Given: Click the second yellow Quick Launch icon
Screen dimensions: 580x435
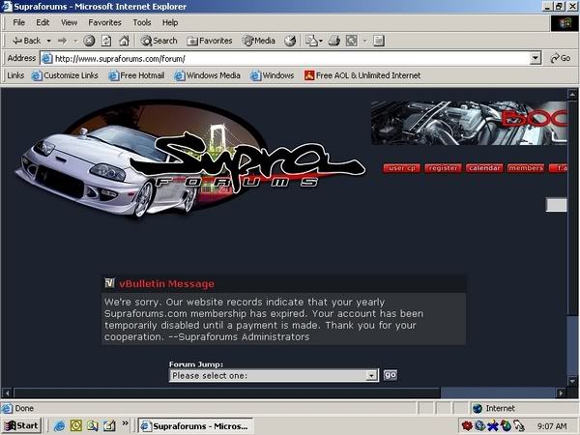Looking at the screenshot, I should [x=76, y=426].
